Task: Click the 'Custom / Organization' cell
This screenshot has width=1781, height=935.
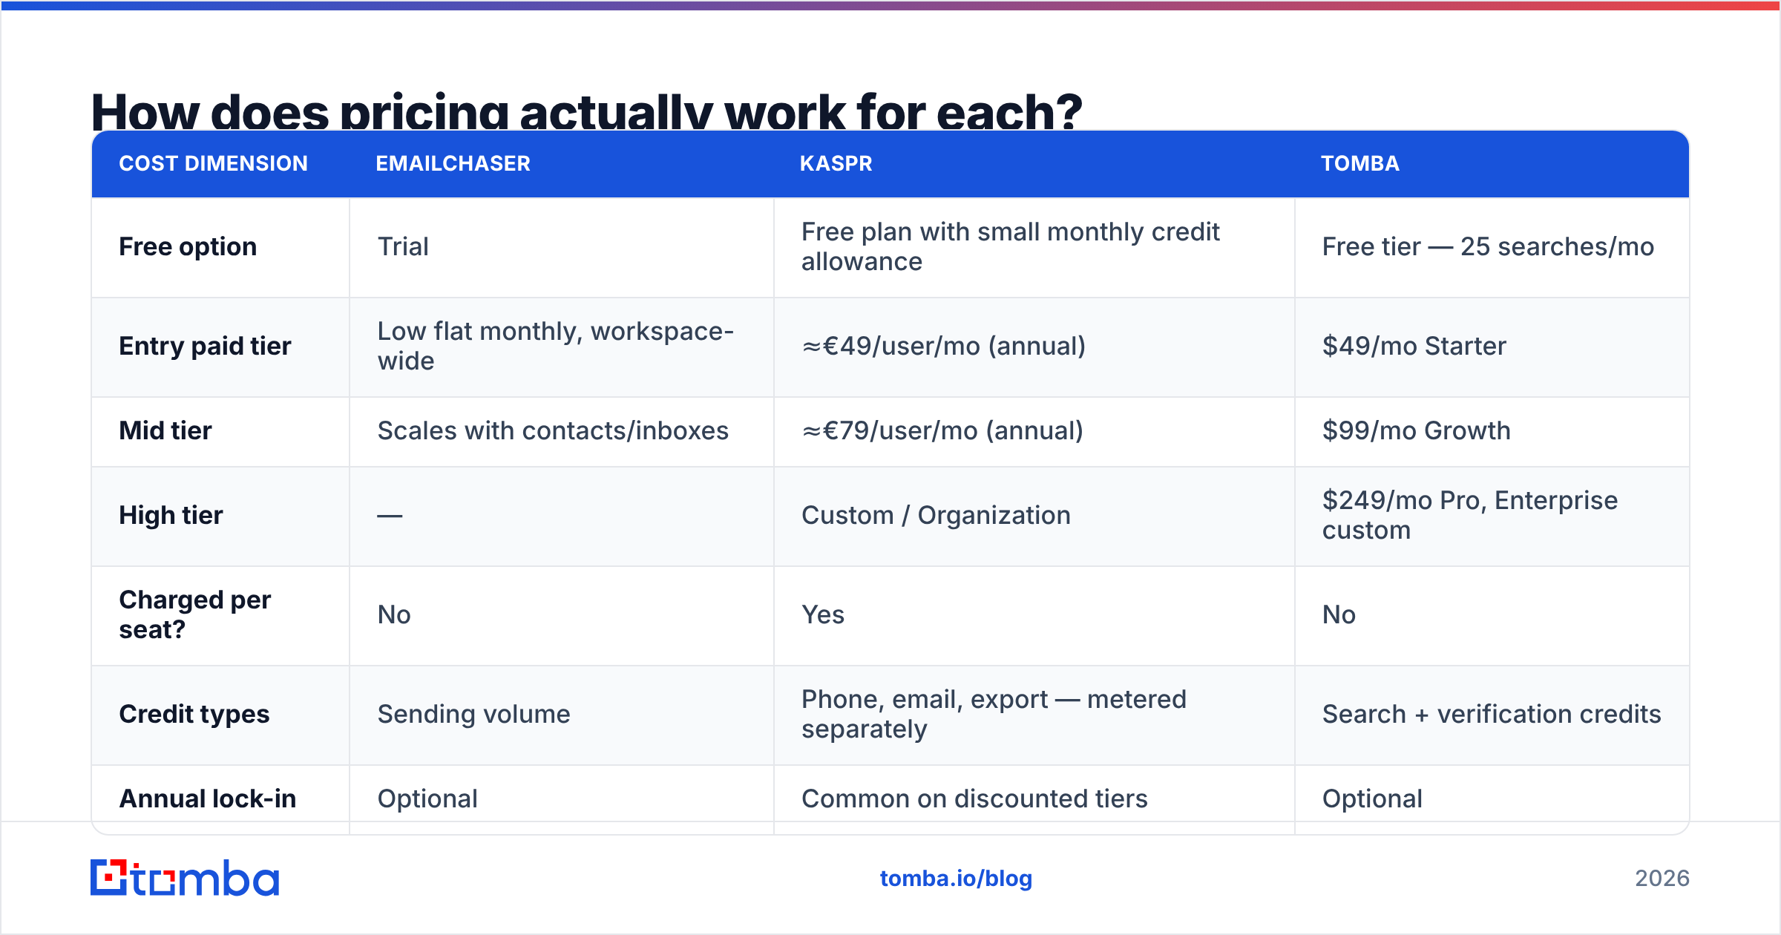Action: (x=936, y=515)
